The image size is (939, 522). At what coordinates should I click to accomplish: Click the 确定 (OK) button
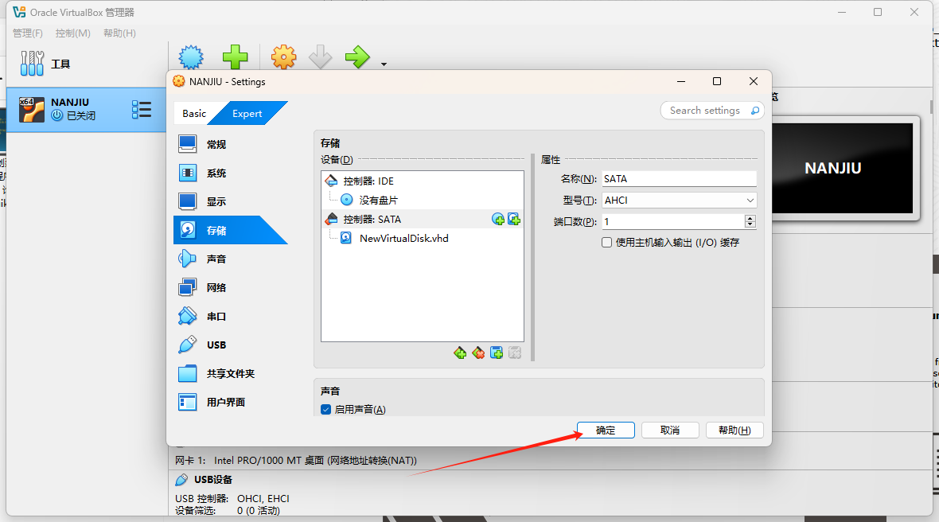pyautogui.click(x=606, y=430)
